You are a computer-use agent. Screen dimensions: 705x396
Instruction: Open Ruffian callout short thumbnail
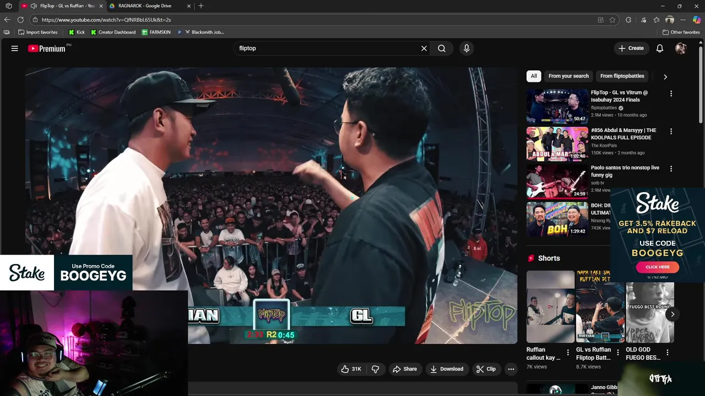550,306
